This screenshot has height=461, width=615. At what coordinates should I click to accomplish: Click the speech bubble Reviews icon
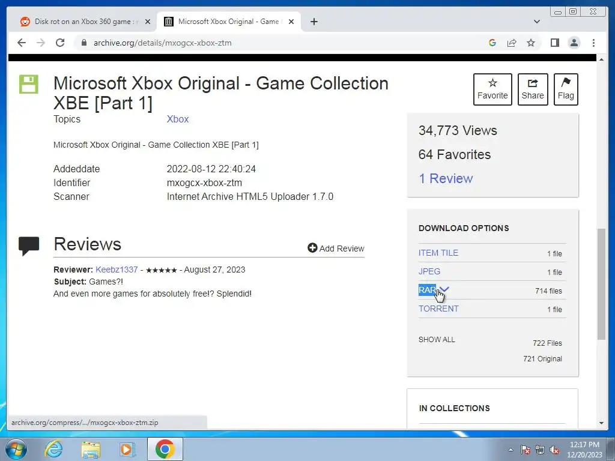(29, 246)
